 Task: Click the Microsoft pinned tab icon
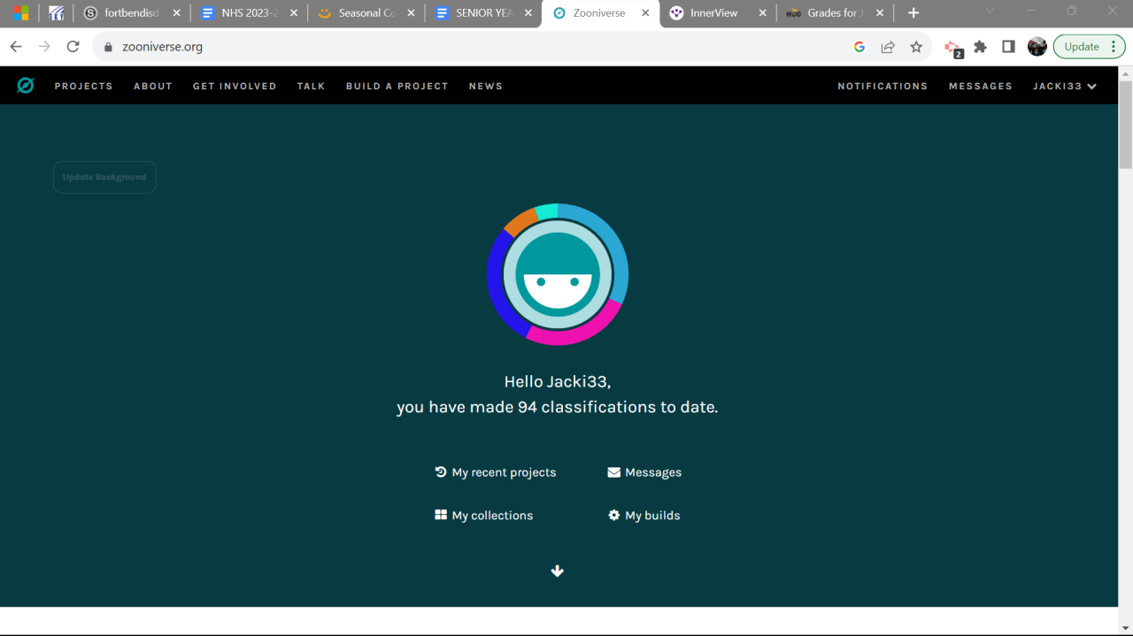(x=20, y=13)
